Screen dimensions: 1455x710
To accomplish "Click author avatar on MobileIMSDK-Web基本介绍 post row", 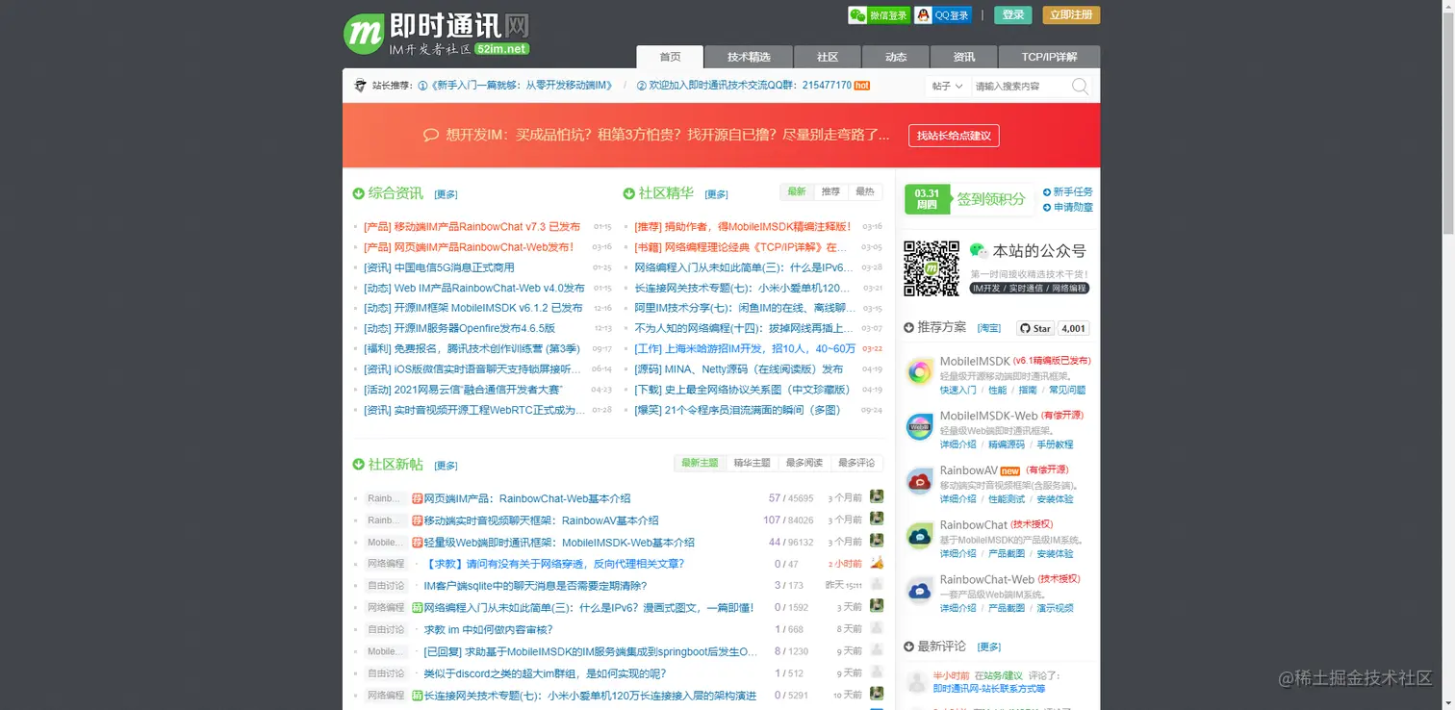I will (877, 541).
